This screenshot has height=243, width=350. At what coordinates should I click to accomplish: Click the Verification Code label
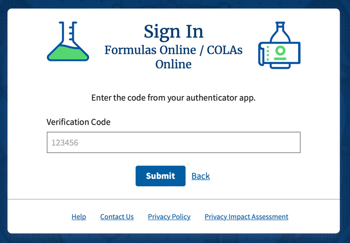click(78, 122)
